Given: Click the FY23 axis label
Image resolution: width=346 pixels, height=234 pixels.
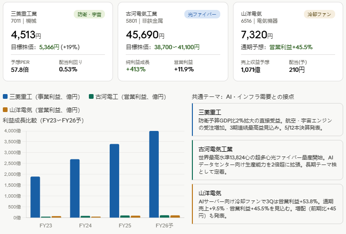Looking at the screenshot, I should 46,225.
